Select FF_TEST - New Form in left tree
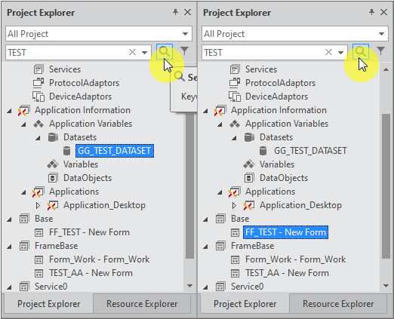The width and height of the screenshot is (394, 319). coord(89,232)
